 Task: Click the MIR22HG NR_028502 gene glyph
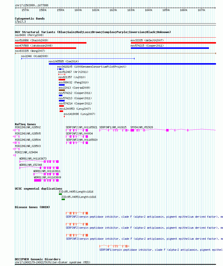(x=16, y=130)
